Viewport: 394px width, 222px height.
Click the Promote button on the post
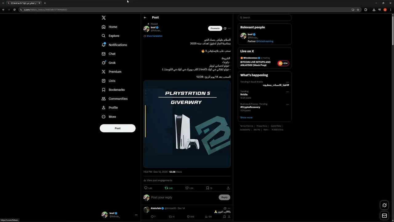(215, 28)
